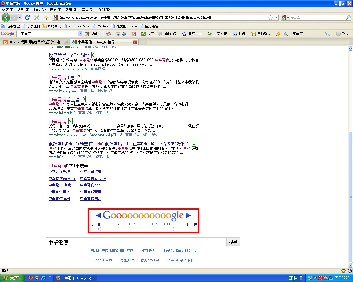
Task: Click the 搜尋 button on the Google Toolbar
Action: [x=91, y=34]
